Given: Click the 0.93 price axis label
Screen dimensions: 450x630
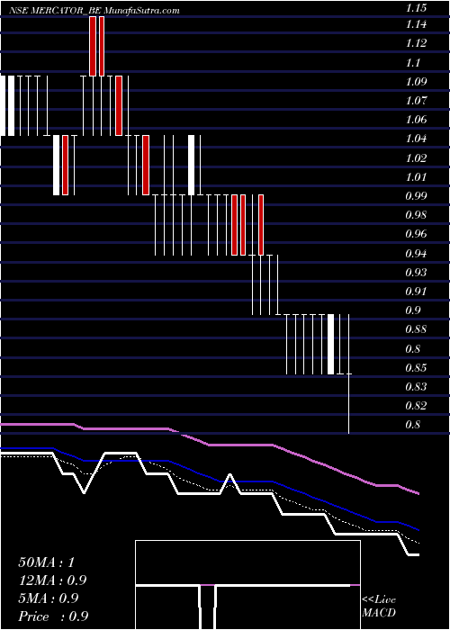Looking at the screenshot, I should coord(416,273).
